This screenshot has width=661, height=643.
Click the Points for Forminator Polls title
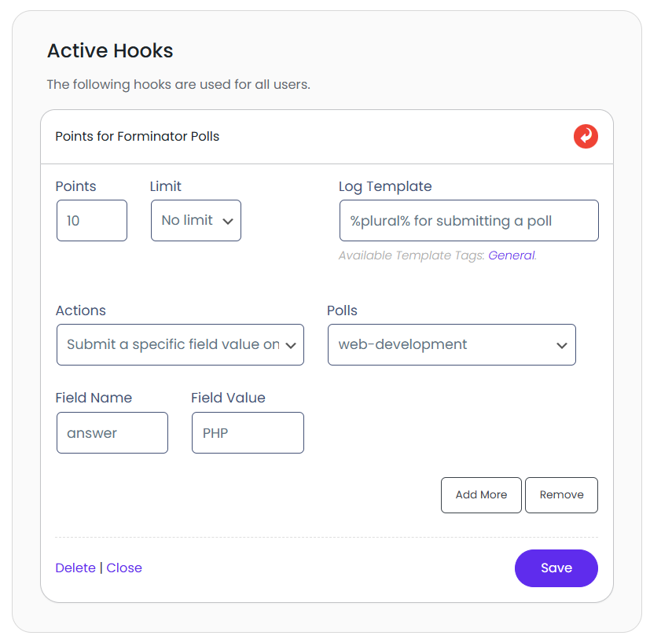coord(138,137)
